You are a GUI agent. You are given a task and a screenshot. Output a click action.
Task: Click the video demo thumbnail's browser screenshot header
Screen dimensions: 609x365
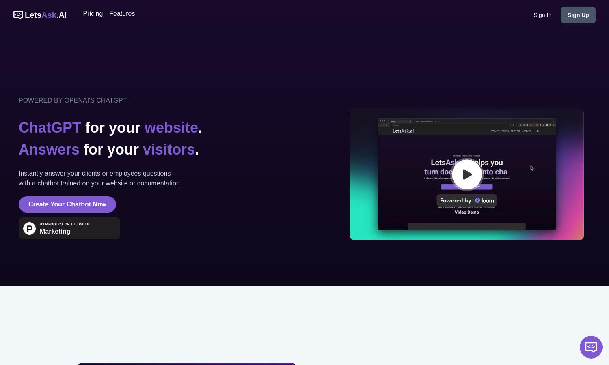pos(467,131)
